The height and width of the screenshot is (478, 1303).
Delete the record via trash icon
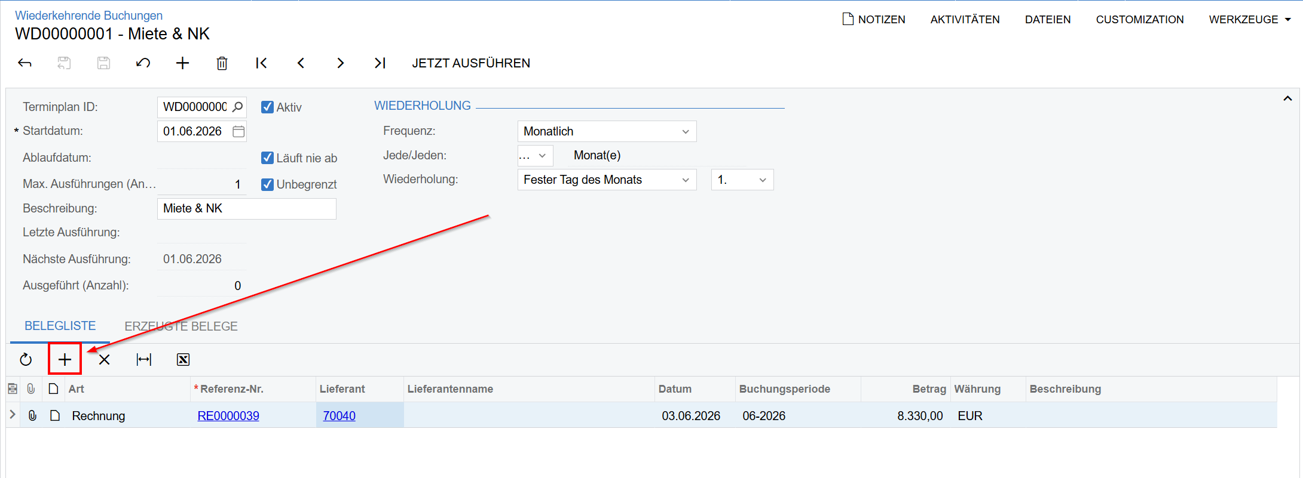(x=222, y=63)
